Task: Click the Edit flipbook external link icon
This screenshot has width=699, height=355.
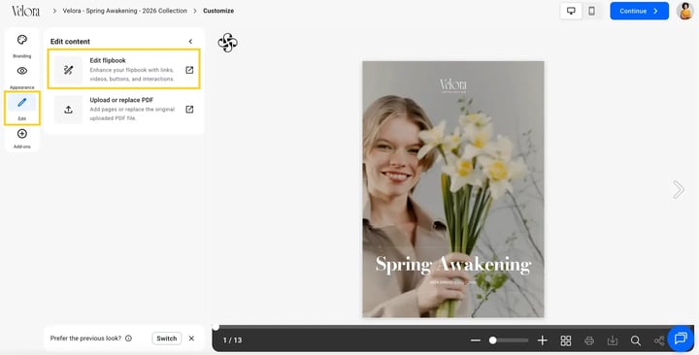Action: coord(189,70)
